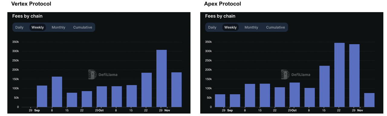Switch Vertex chart to Cumulative view
This screenshot has height=116, width=387.
83,27
